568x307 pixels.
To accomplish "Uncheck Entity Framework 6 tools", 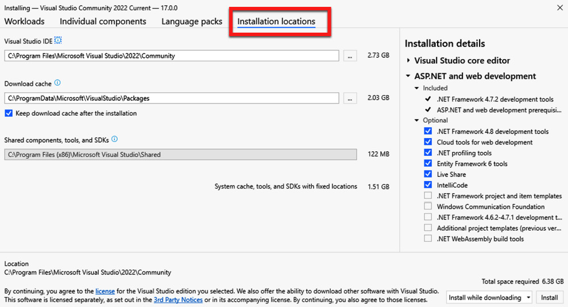I will pos(428,163).
